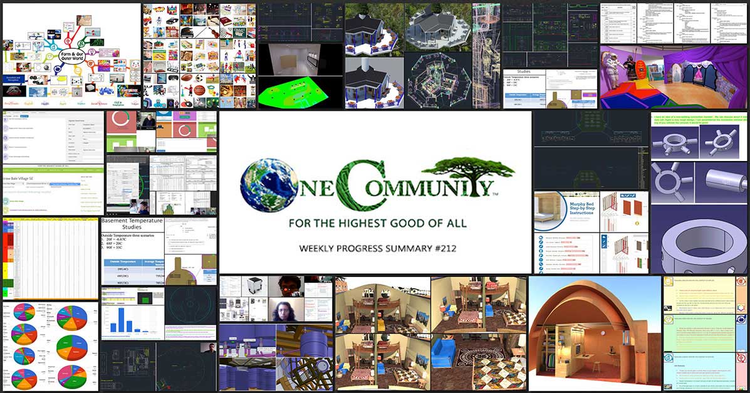Click the acacia tree in the logo
The image size is (750, 393).
coord(477,163)
